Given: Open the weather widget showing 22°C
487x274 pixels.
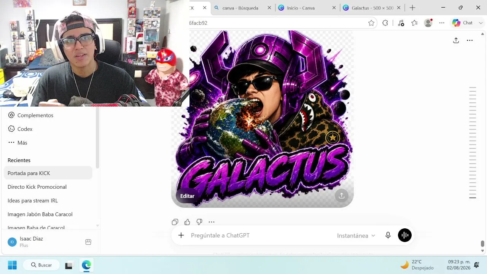Looking at the screenshot, I should click(417, 265).
